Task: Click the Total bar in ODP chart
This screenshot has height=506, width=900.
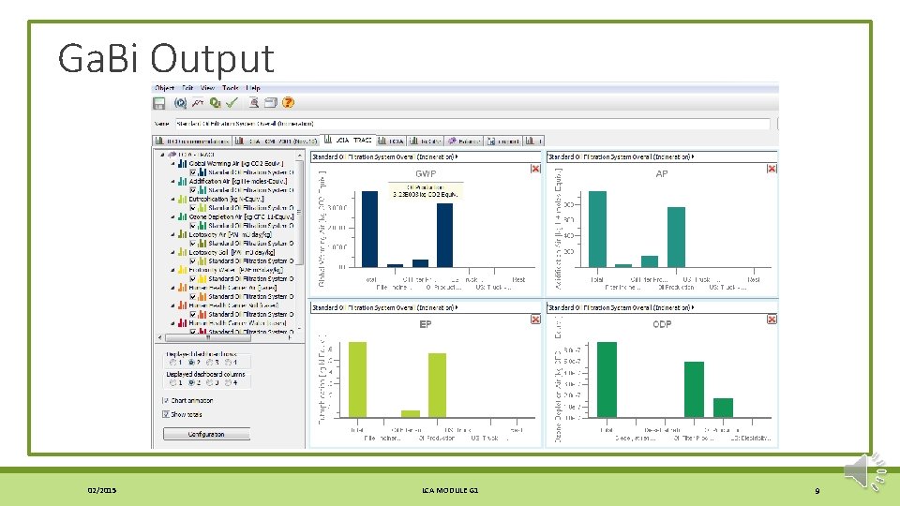Action: [x=607, y=379]
